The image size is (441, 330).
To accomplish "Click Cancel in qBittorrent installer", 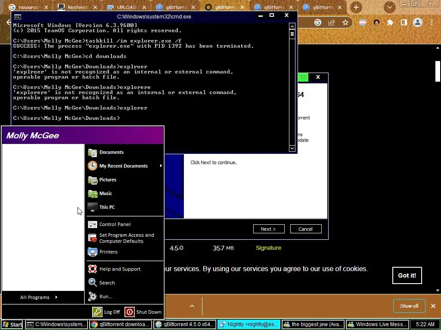I will coord(306,229).
